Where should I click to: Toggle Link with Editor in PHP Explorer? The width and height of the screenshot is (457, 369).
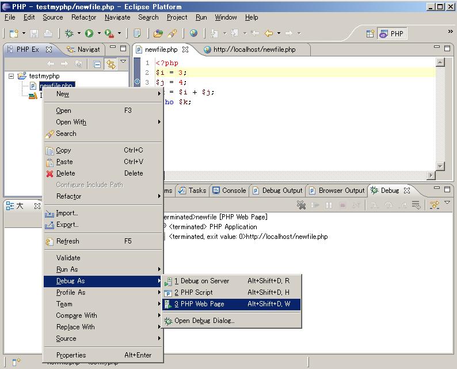(110, 64)
